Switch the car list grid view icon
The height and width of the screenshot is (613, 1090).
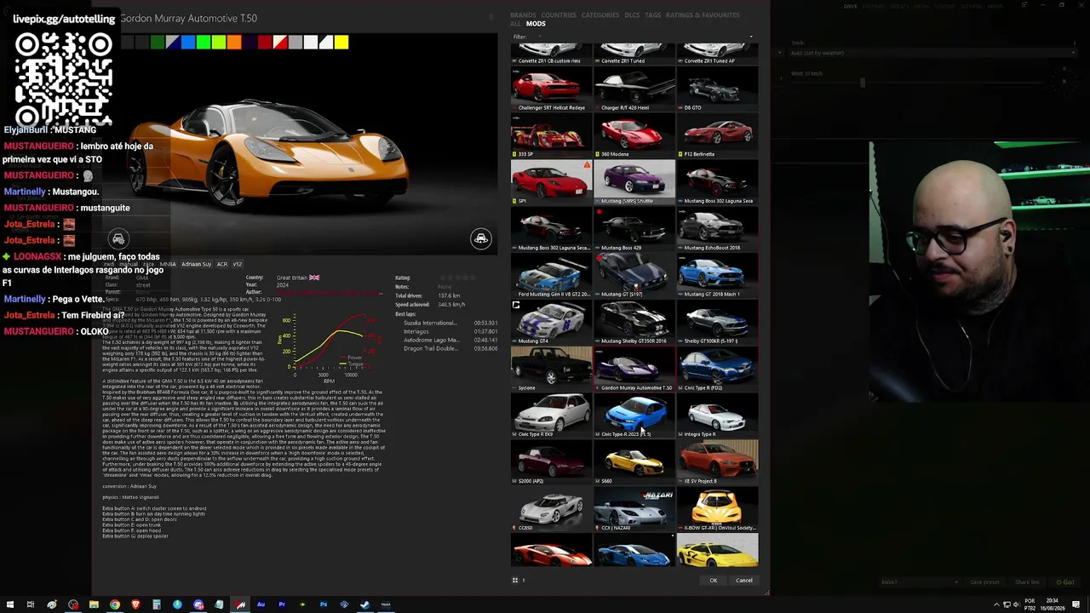(x=515, y=581)
